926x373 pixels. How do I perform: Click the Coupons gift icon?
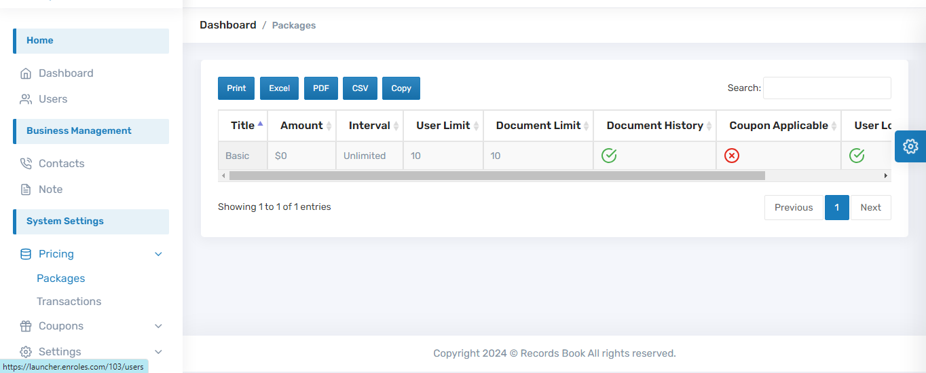tap(26, 326)
